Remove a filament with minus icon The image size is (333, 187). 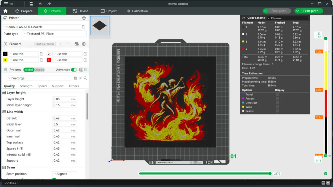(68, 44)
